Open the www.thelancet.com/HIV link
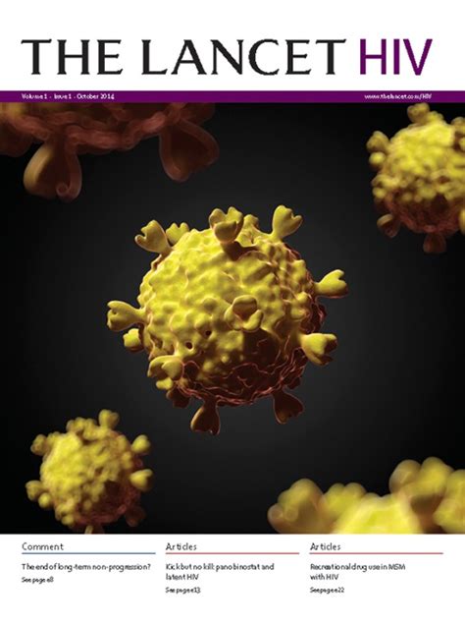 (x=397, y=96)
